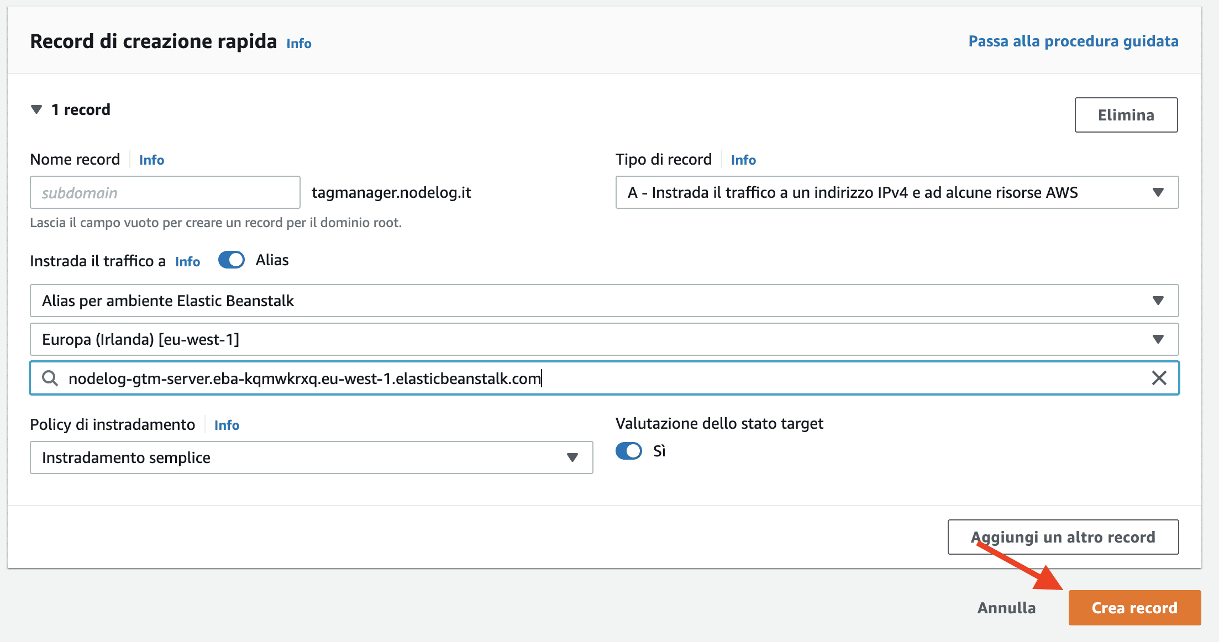Click the subdomain input field
The image size is (1219, 642).
coord(164,192)
